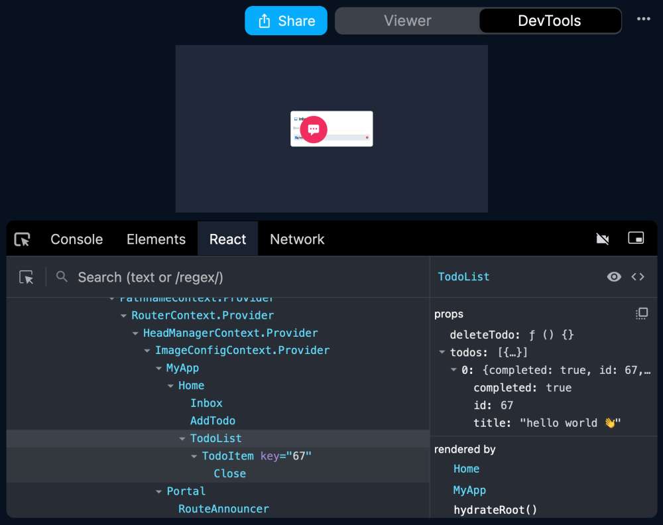
Task: View TodoList source via the code icon
Action: pos(638,277)
